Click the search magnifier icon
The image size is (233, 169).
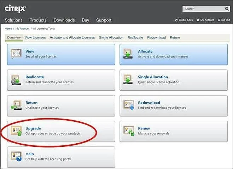(227, 9)
